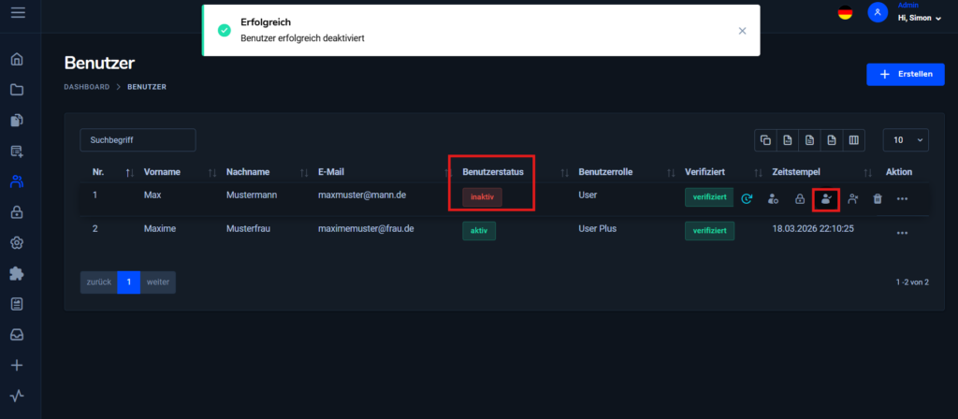Export the table using the third file icon
The width and height of the screenshot is (958, 419).
click(x=832, y=140)
